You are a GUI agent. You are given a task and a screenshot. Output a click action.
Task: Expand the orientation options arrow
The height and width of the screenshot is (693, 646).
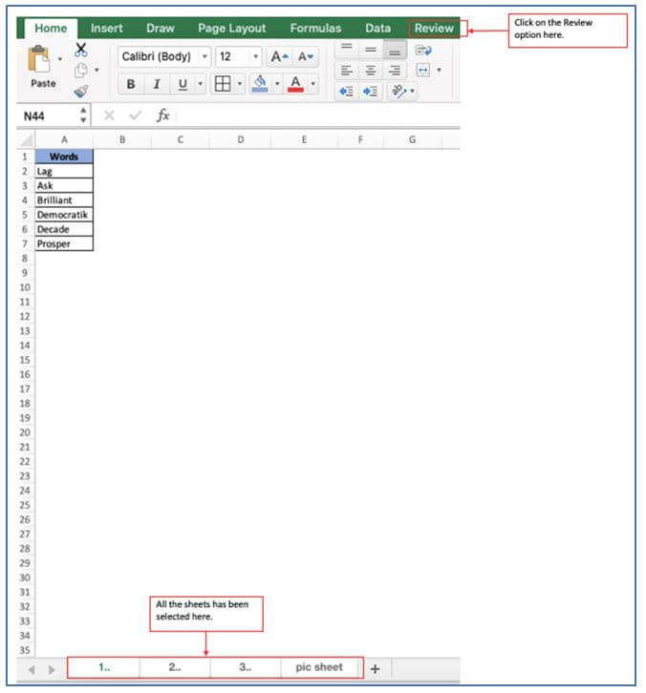413,91
